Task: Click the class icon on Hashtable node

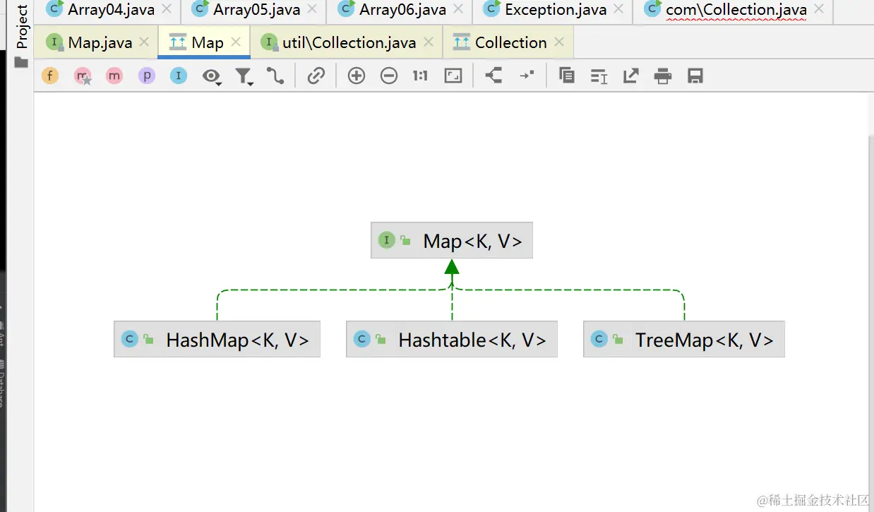Action: pos(361,339)
